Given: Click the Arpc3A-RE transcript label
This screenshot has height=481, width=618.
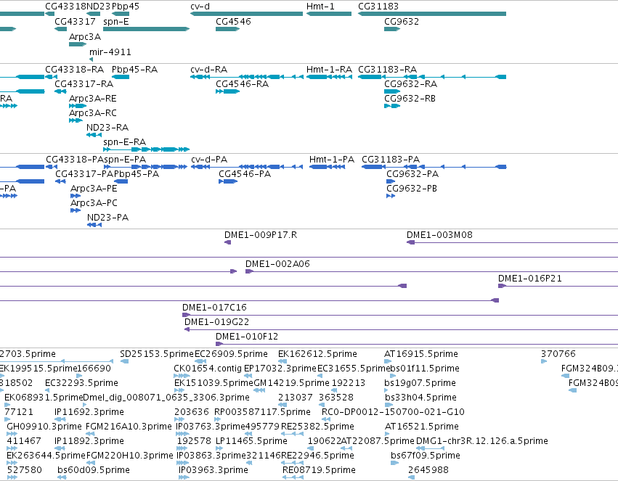Looking at the screenshot, I should point(93,99).
